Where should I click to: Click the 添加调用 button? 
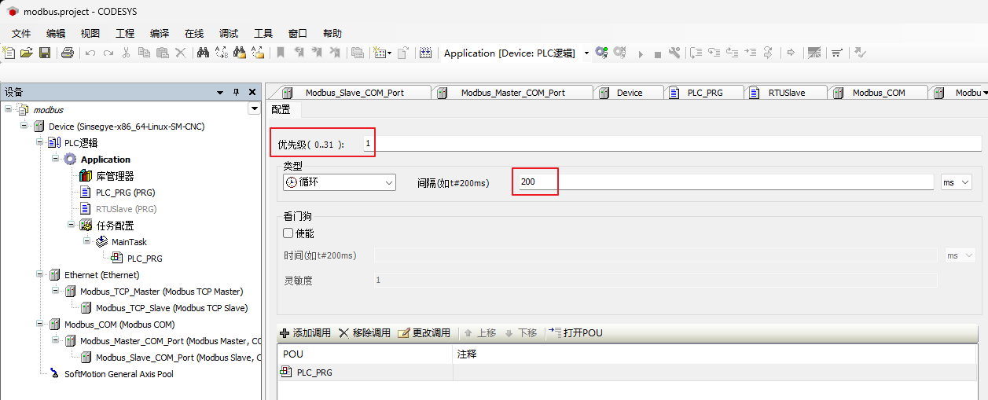point(306,333)
